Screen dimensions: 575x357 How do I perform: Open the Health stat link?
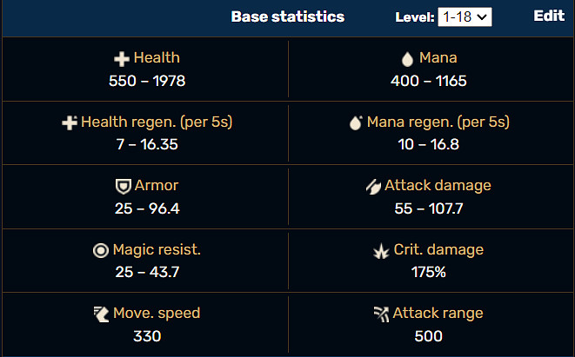pos(157,58)
